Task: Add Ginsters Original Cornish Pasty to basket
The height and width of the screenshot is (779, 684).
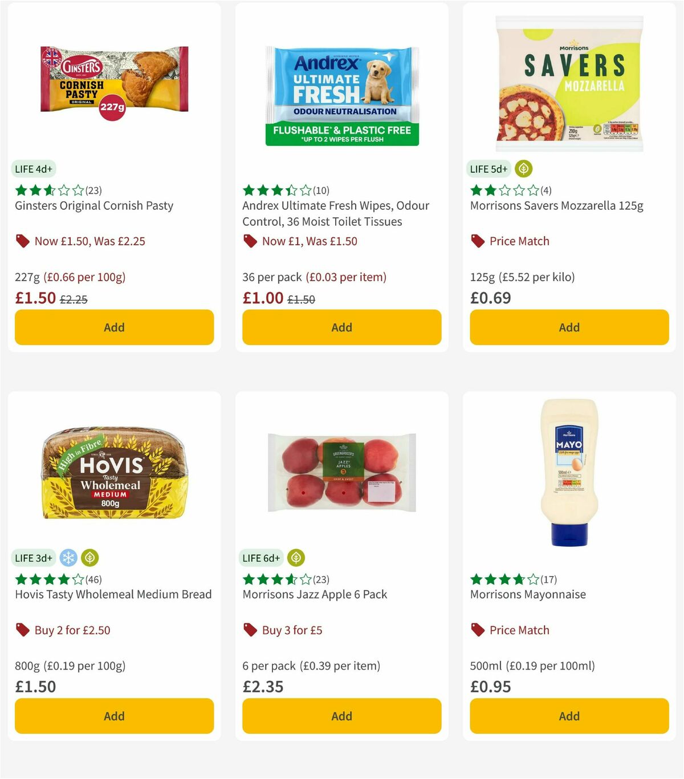Action: [x=114, y=327]
